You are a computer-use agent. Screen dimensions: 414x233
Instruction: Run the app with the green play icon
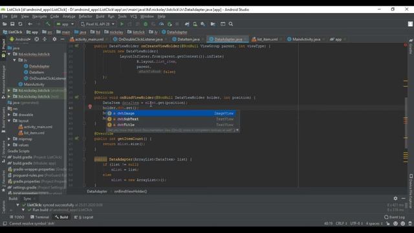[x=122, y=24]
